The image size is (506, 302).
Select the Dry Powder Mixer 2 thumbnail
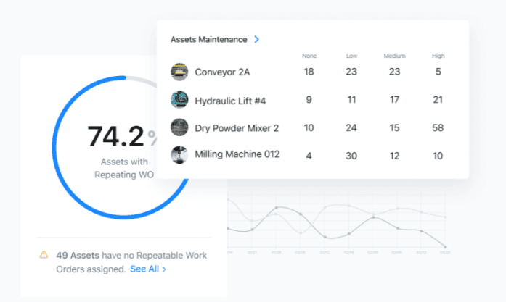point(179,127)
